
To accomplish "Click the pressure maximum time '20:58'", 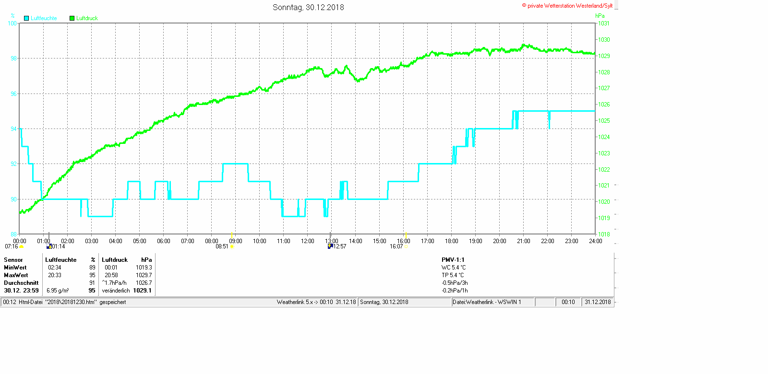I will pos(111,275).
